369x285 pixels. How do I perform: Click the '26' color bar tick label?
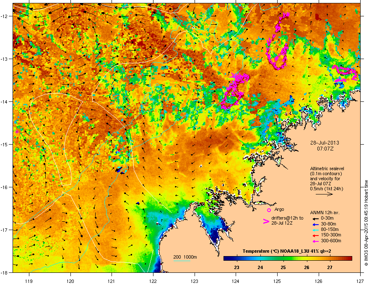pyautogui.click(x=307, y=267)
